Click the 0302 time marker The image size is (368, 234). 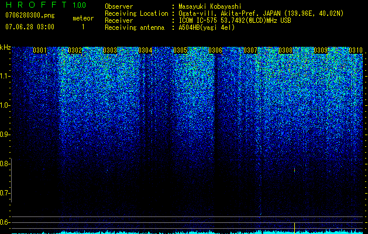pos(75,50)
